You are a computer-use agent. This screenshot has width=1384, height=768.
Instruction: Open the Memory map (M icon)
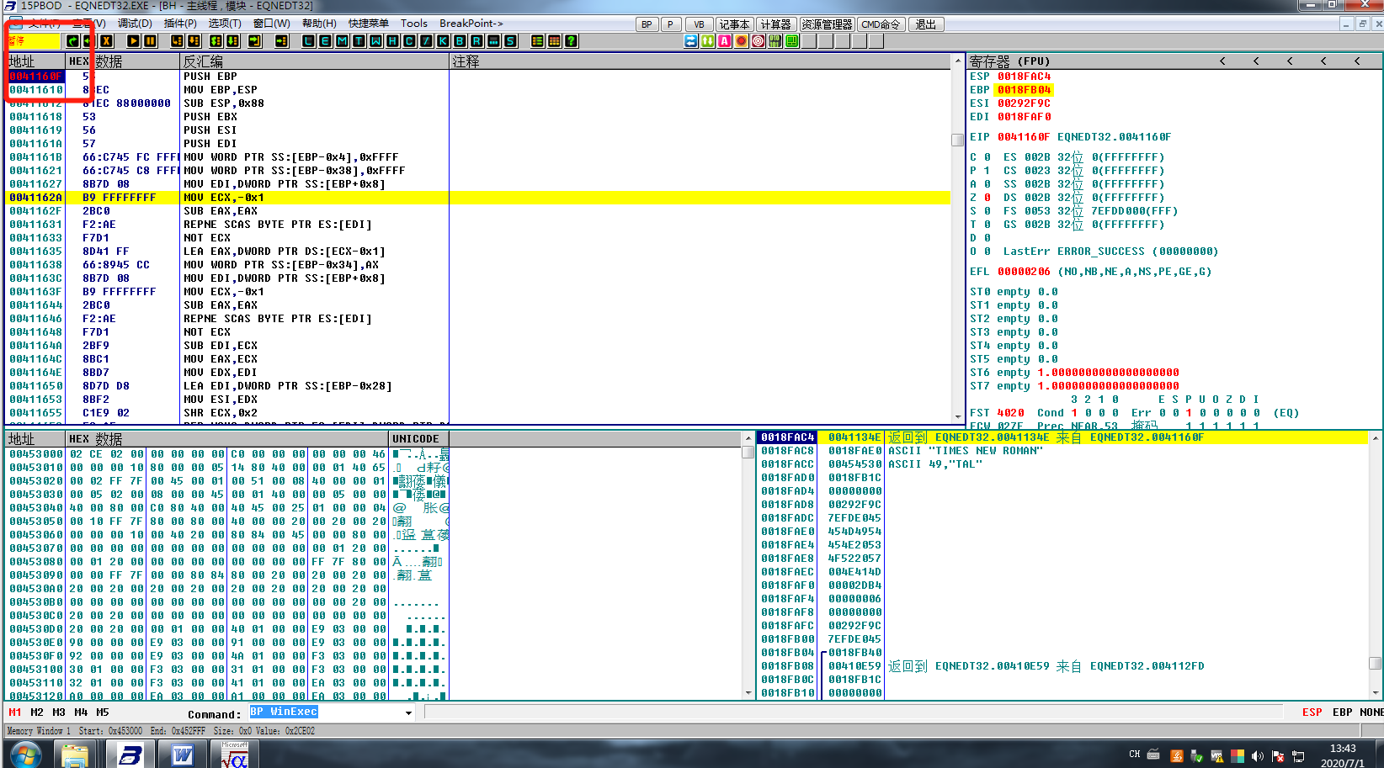342,40
